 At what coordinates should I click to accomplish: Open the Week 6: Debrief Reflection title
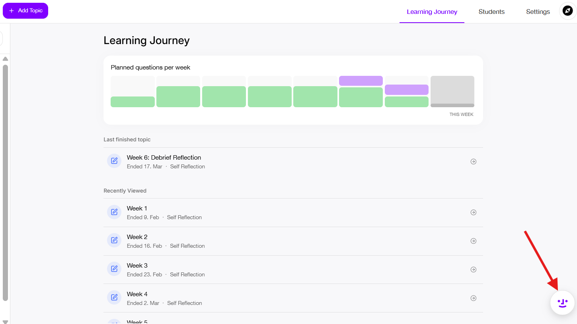164,158
